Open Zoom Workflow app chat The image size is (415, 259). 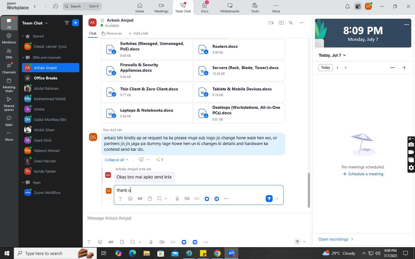51,193
